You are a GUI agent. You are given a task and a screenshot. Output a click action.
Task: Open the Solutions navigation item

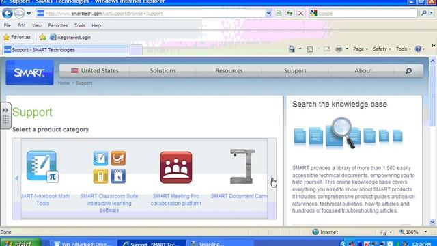point(163,71)
